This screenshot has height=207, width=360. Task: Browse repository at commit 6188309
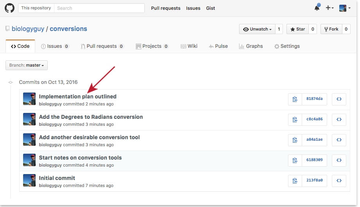tap(339, 160)
